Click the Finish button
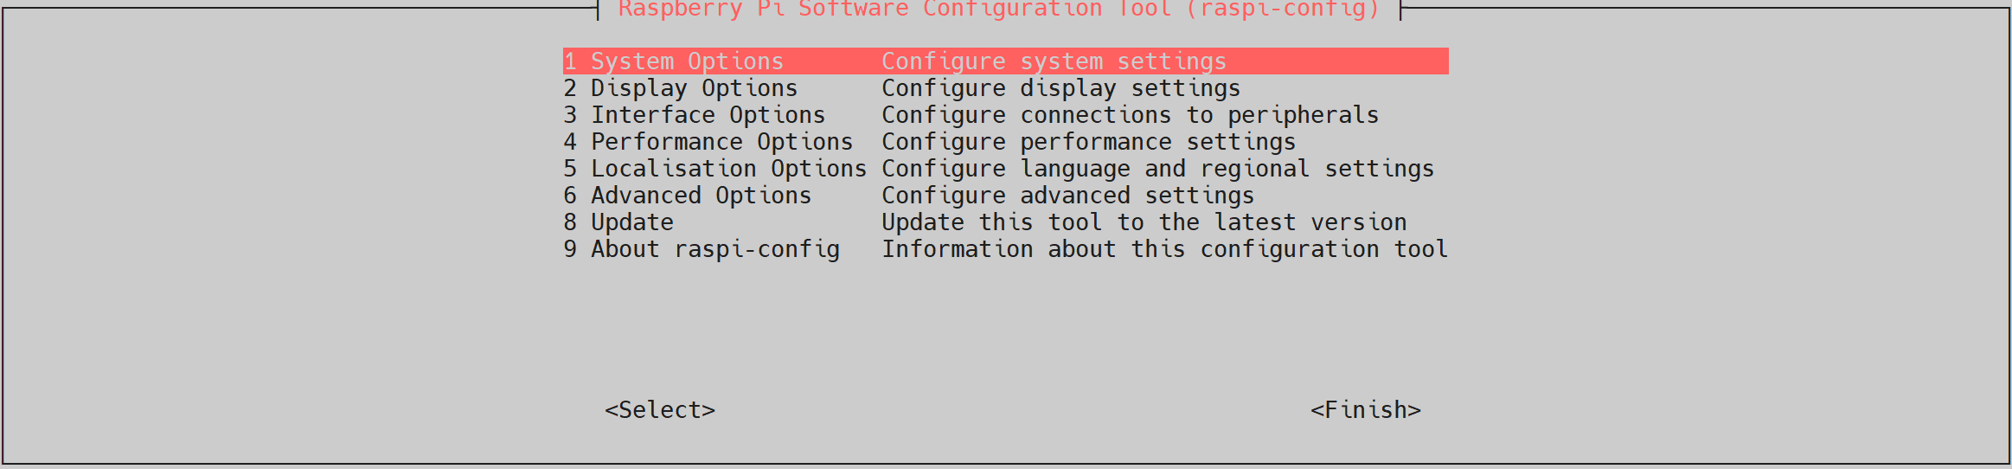 tap(1365, 410)
